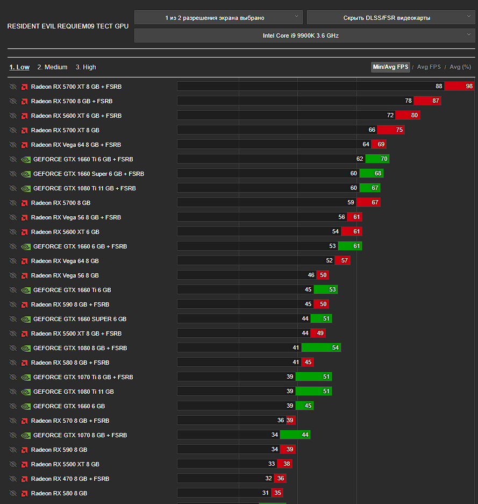Screen dimensions: 478x504
Task: Hide the GEFORCE GTX 1660 6 GB + FSRB row
Action: tap(13, 246)
